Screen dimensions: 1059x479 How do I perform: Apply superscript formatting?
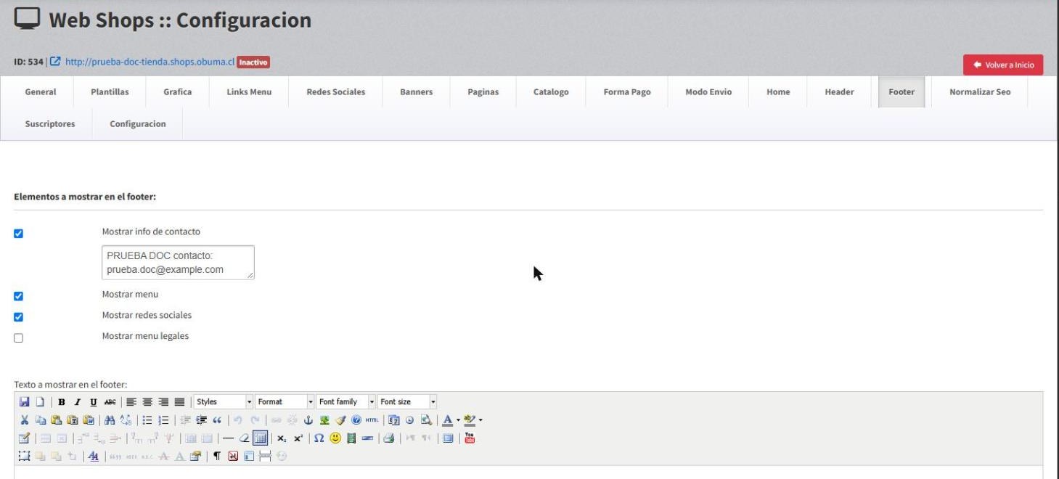point(298,438)
